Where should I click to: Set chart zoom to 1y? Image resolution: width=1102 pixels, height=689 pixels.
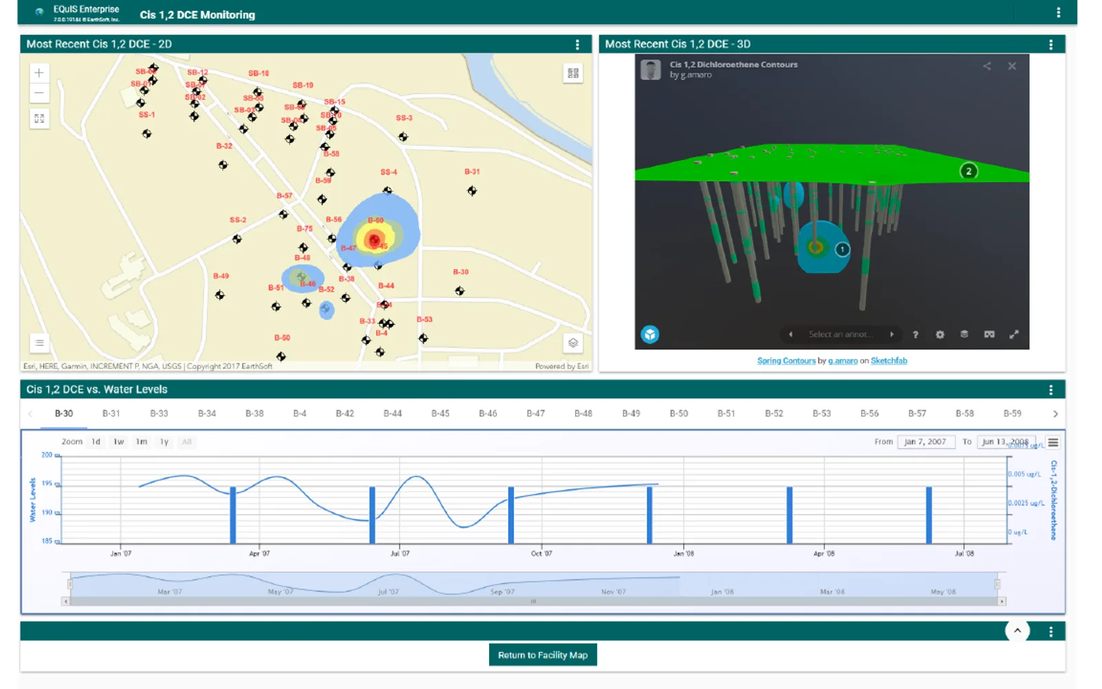point(164,442)
